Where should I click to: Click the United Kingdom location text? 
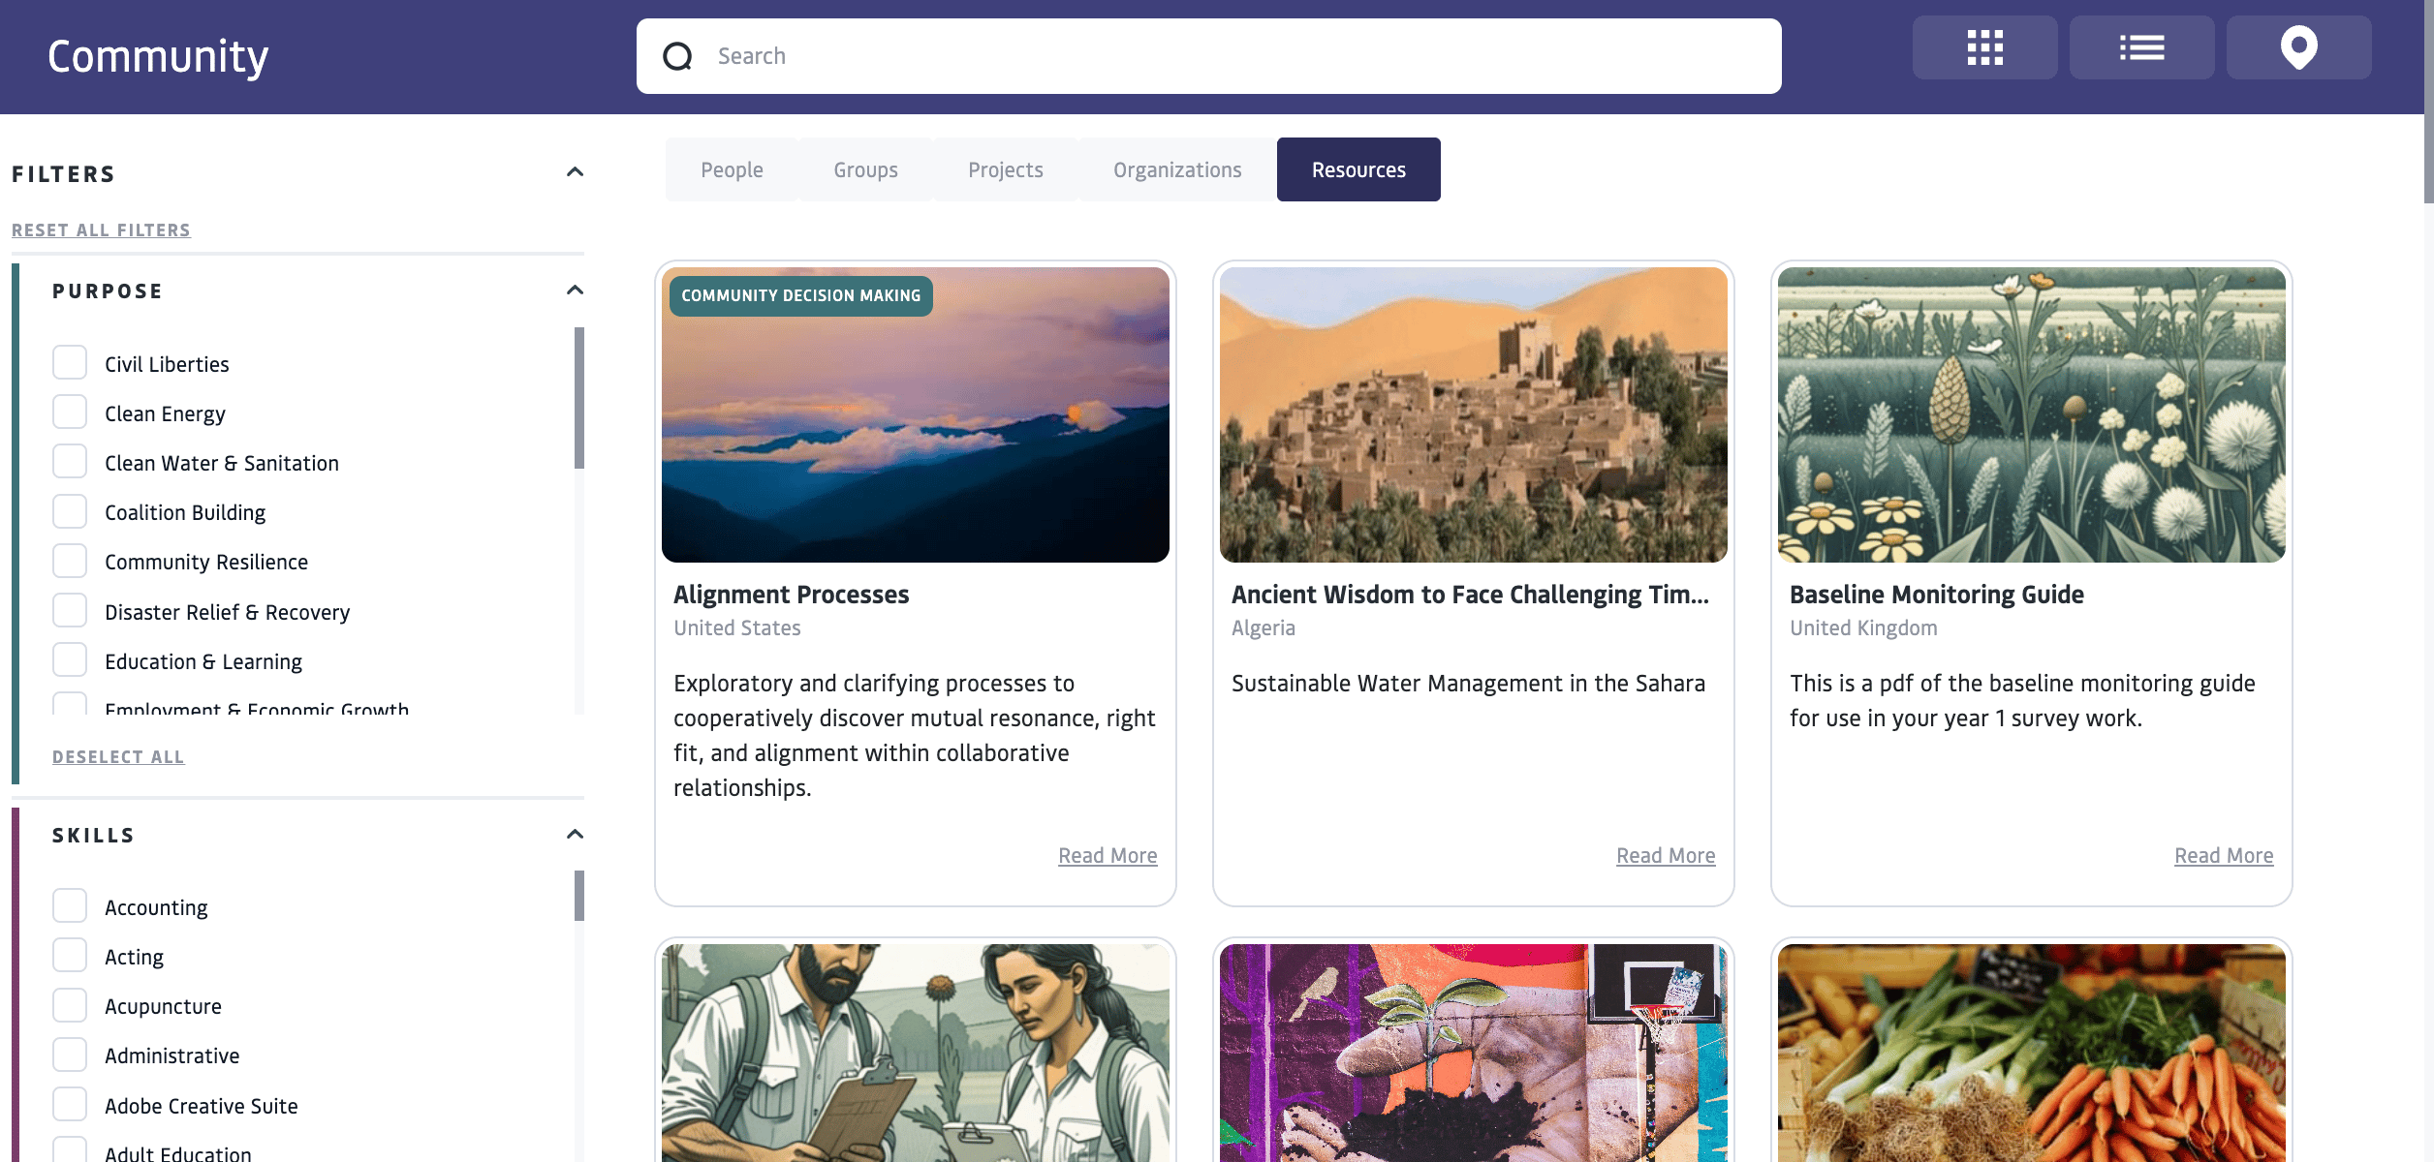pyautogui.click(x=1863, y=628)
